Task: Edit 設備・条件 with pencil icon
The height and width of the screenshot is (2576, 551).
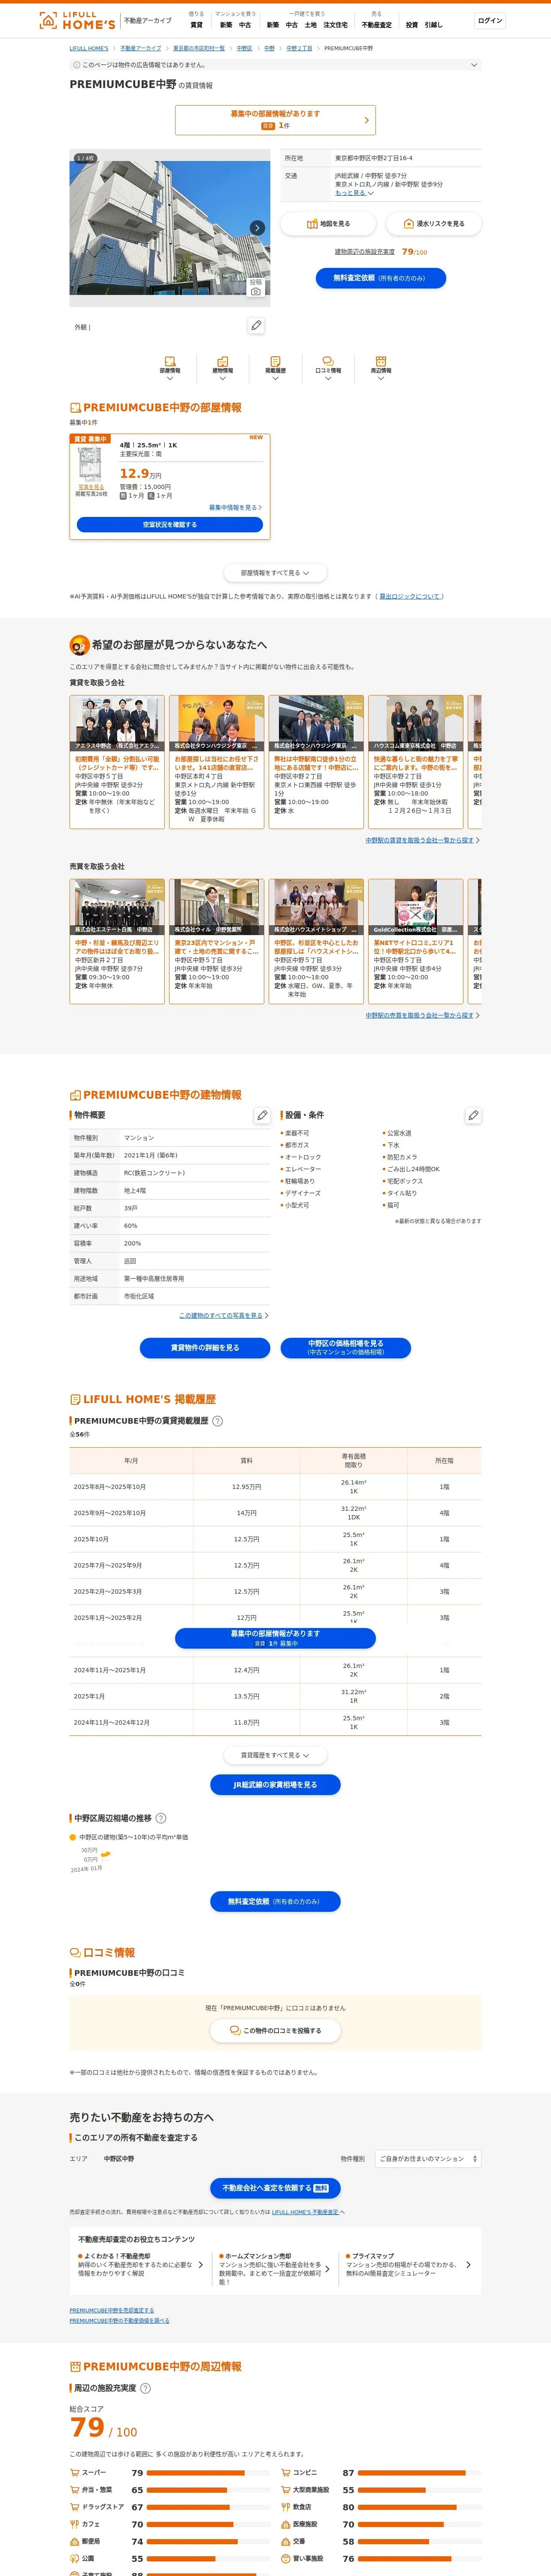Action: (473, 1115)
